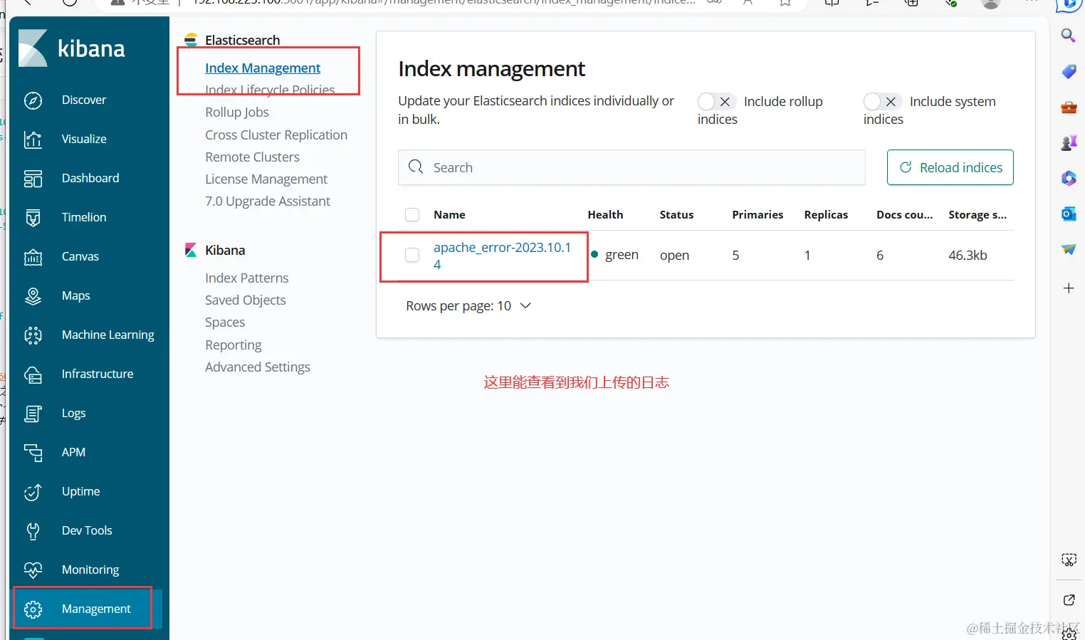Click the Index management page heading
The height and width of the screenshot is (640, 1085).
point(491,69)
